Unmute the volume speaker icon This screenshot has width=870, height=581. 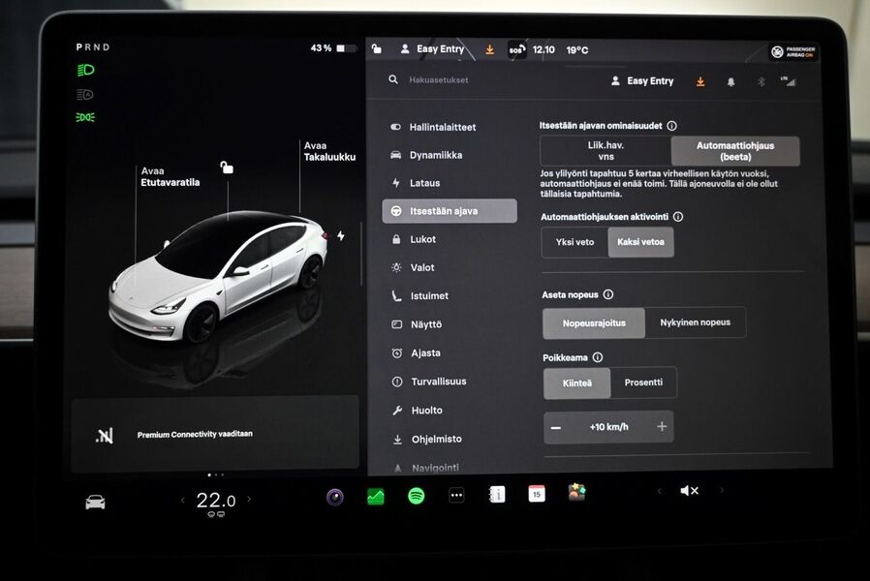tap(689, 491)
